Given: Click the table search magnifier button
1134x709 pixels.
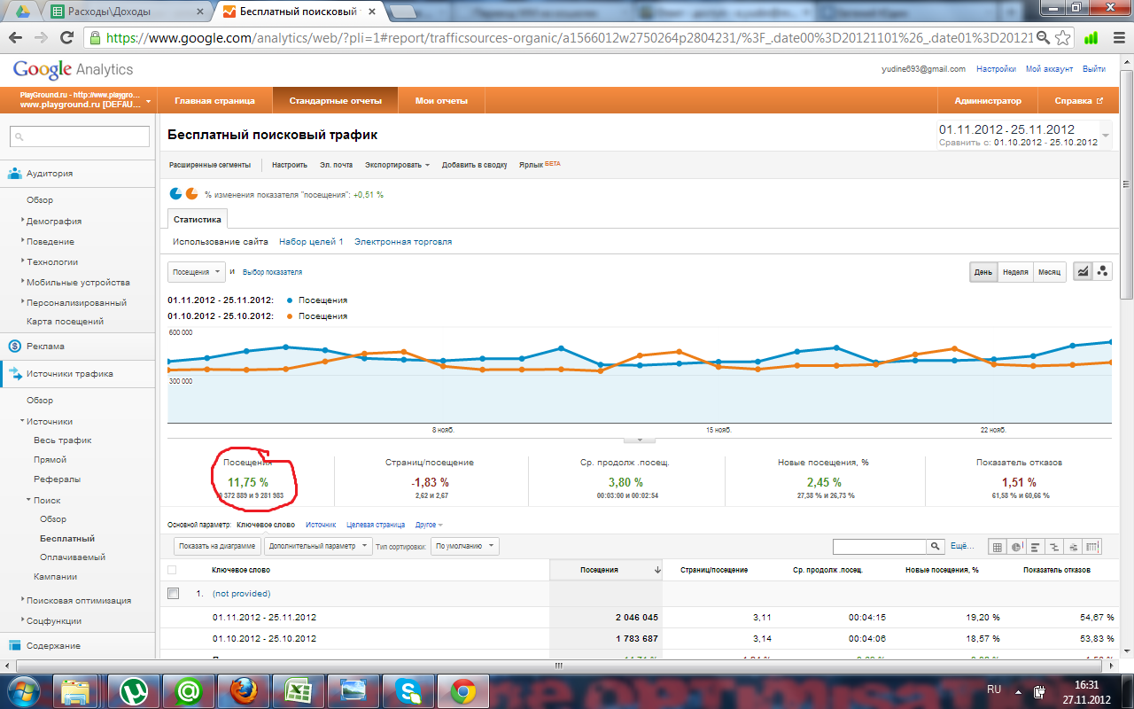Looking at the screenshot, I should coord(935,547).
